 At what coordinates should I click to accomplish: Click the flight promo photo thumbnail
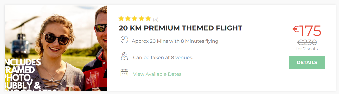pyautogui.click(x=56, y=48)
